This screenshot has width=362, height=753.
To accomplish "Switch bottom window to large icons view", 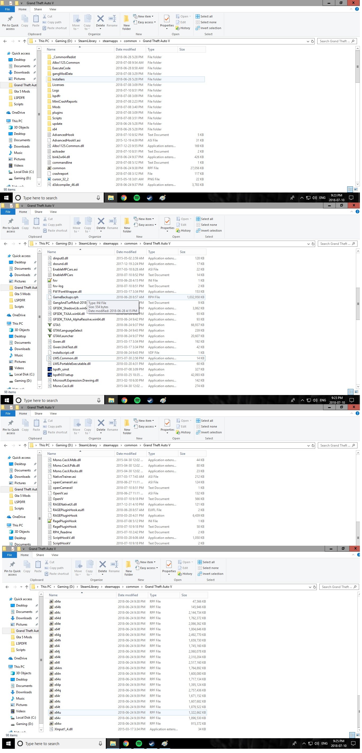I will click(358, 735).
